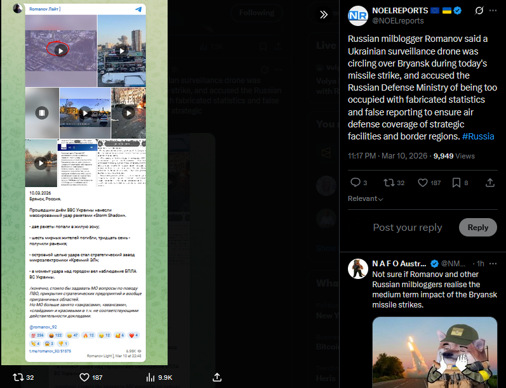
Task: Click the Telegram icon in screenshot header
Action: pos(138,9)
